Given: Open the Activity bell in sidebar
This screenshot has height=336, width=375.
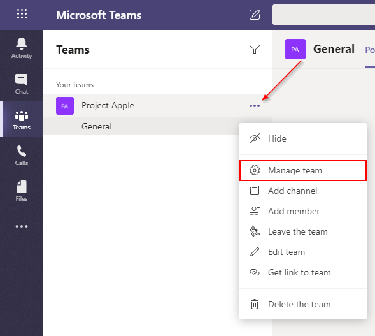Looking at the screenshot, I should tap(22, 48).
